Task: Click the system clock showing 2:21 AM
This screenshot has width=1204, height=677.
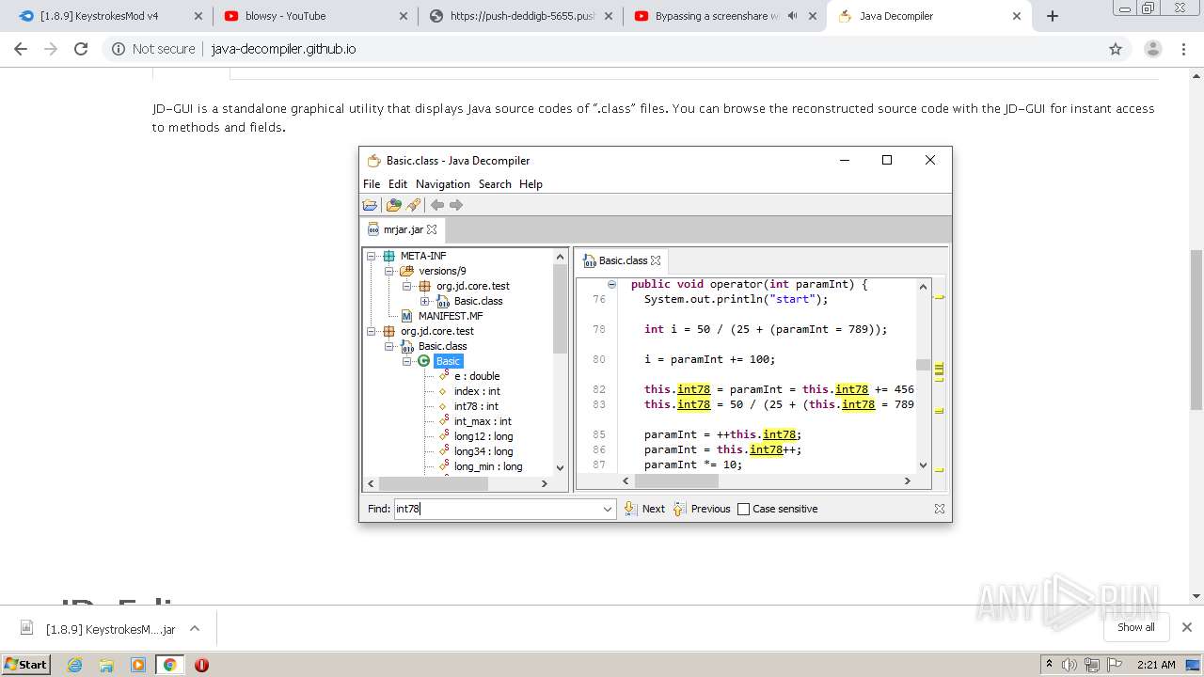Action: click(x=1156, y=665)
